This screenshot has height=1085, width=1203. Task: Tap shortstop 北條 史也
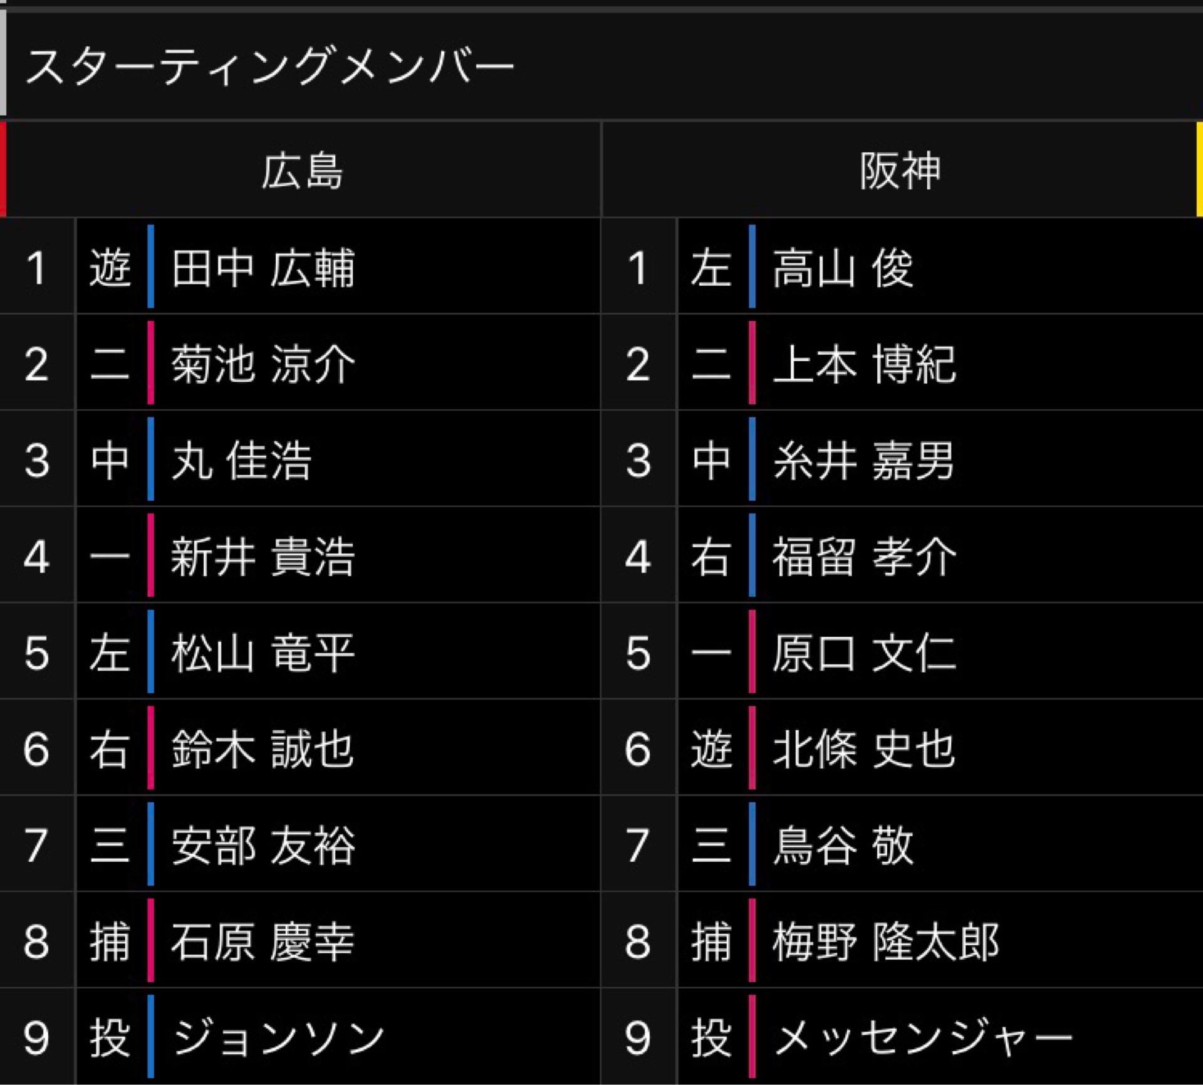863,749
